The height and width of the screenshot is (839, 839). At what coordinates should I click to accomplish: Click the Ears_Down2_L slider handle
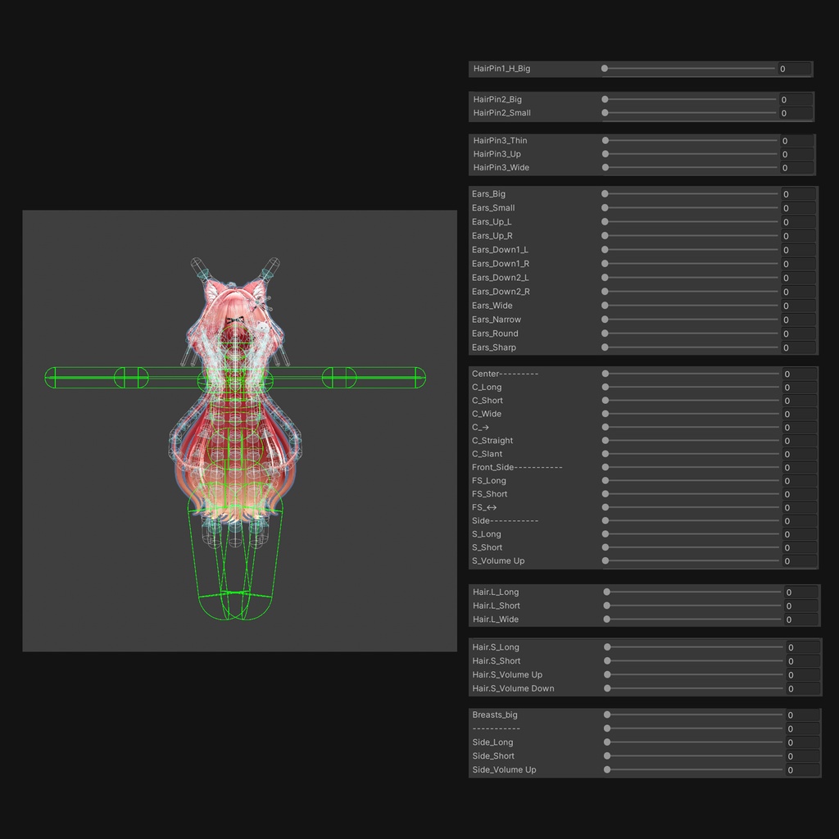(605, 278)
